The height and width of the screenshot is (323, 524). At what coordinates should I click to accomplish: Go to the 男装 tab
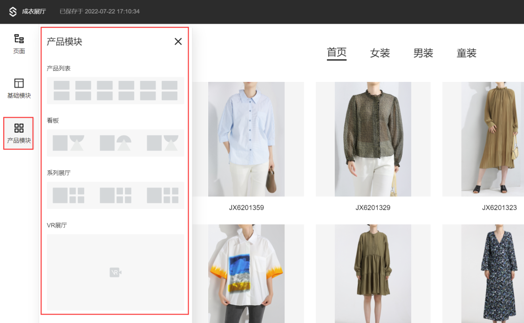coord(423,53)
